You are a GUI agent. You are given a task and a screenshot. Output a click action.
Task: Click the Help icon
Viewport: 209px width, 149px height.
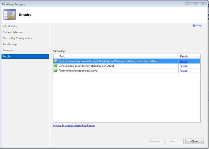click(x=194, y=25)
